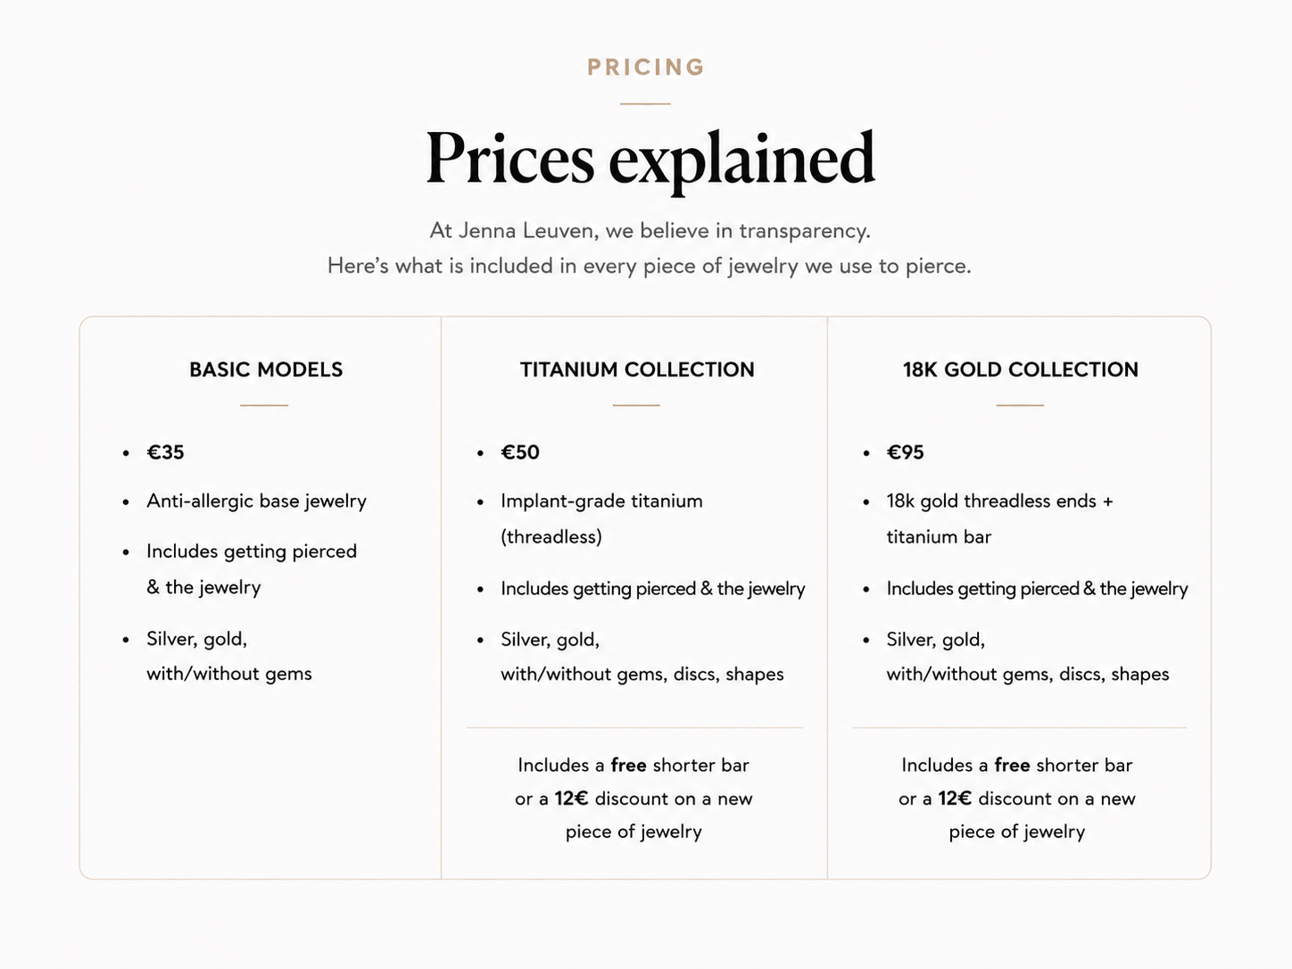Viewport: 1292px width, 969px height.
Task: Click discs, shapes line in Gold column
Action: click(x=1028, y=674)
